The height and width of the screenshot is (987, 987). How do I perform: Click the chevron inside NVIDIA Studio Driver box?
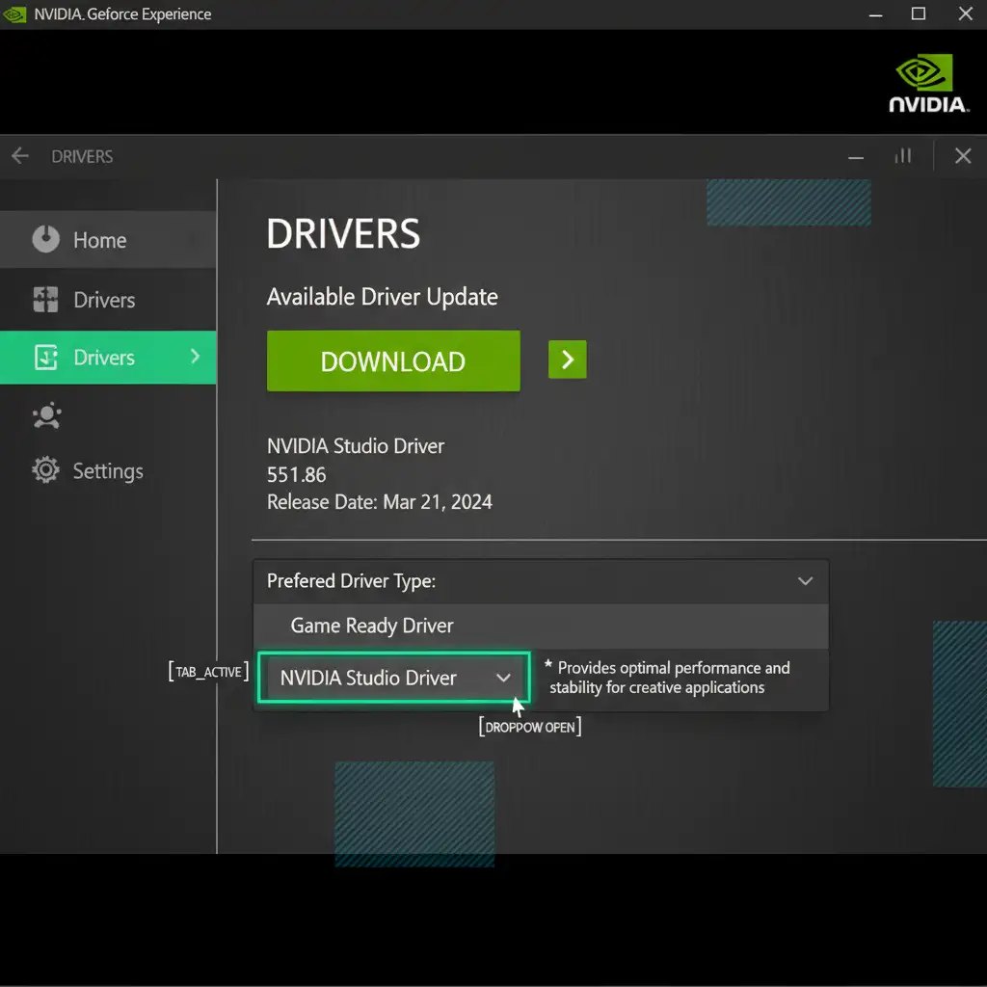click(x=503, y=678)
